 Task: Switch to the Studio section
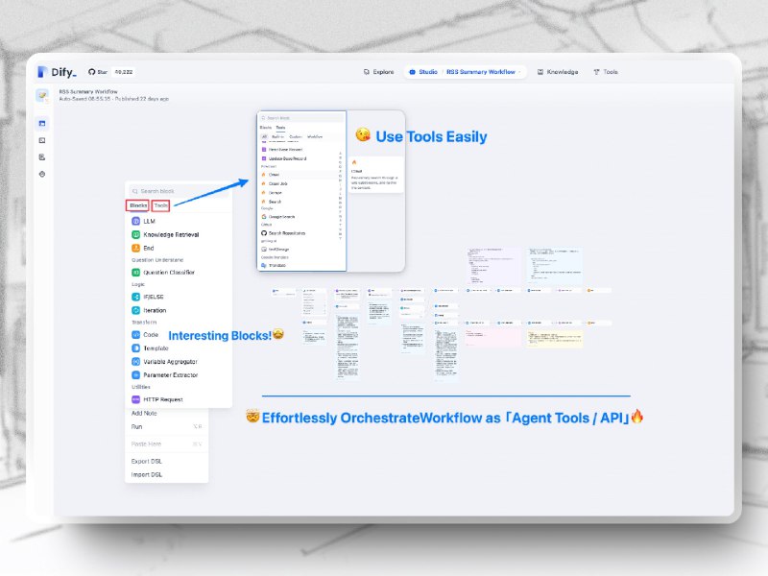tap(423, 72)
